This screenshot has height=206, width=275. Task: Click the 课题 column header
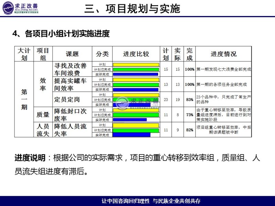[72, 54]
